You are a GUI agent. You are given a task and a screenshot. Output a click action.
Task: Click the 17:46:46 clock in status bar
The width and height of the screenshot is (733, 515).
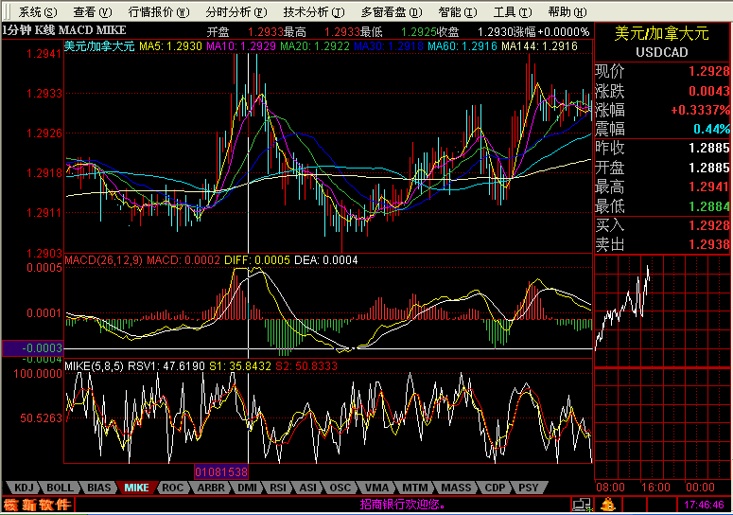(x=704, y=505)
